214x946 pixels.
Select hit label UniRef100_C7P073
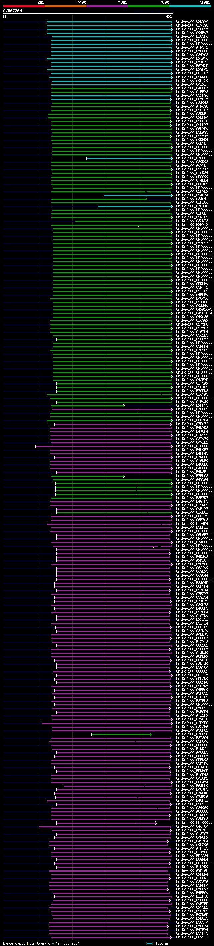click(x=192, y=424)
